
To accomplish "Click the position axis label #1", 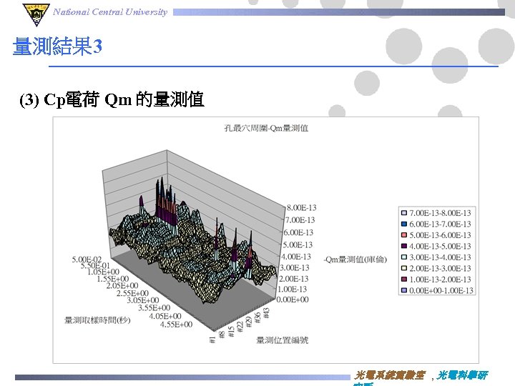I will (212, 340).
